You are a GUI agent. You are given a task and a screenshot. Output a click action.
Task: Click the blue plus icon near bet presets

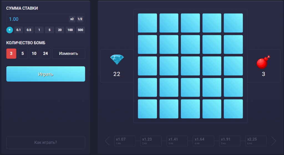[x=10, y=30]
